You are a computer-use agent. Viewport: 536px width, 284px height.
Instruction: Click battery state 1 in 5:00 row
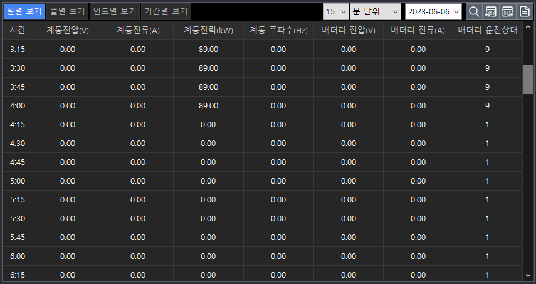pos(488,181)
